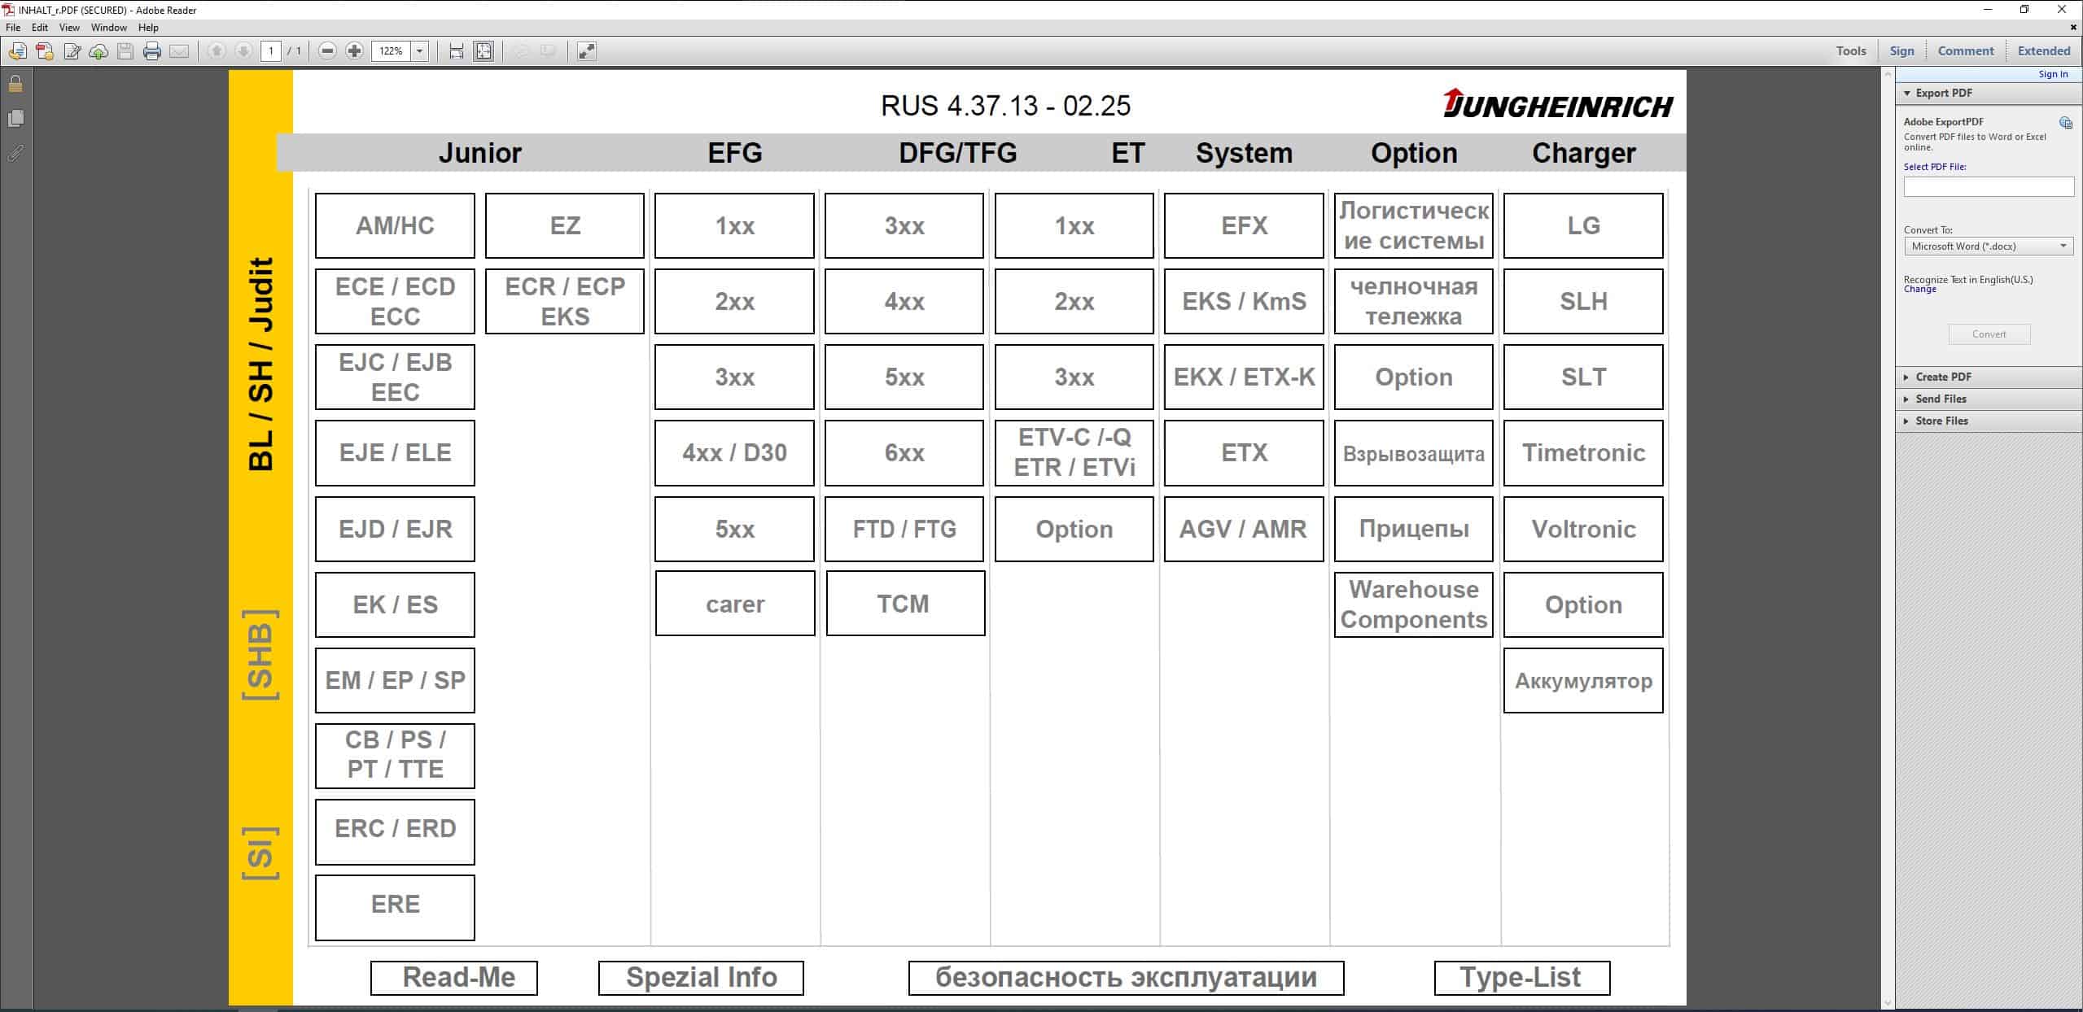Open the AGV / AMR System box
The image size is (2083, 1012).
coord(1244,529)
